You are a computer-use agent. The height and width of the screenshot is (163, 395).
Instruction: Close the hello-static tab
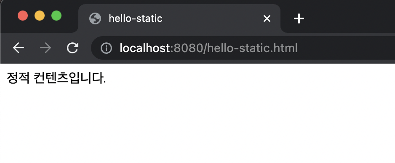pos(267,18)
